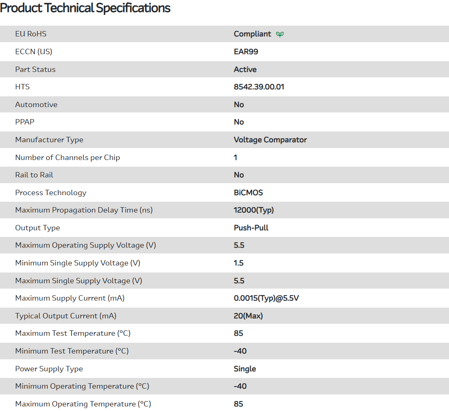This screenshot has height=411, width=449.
Task: Click the Power Supply Type label
Action: coord(49,369)
